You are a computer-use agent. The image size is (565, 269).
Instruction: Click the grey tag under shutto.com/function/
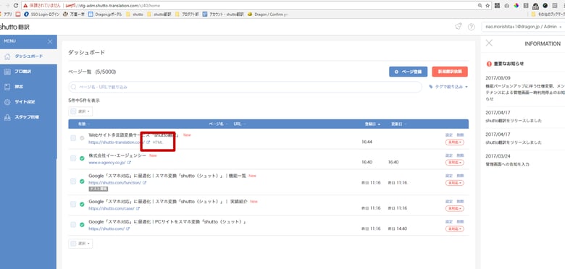pyautogui.click(x=98, y=189)
